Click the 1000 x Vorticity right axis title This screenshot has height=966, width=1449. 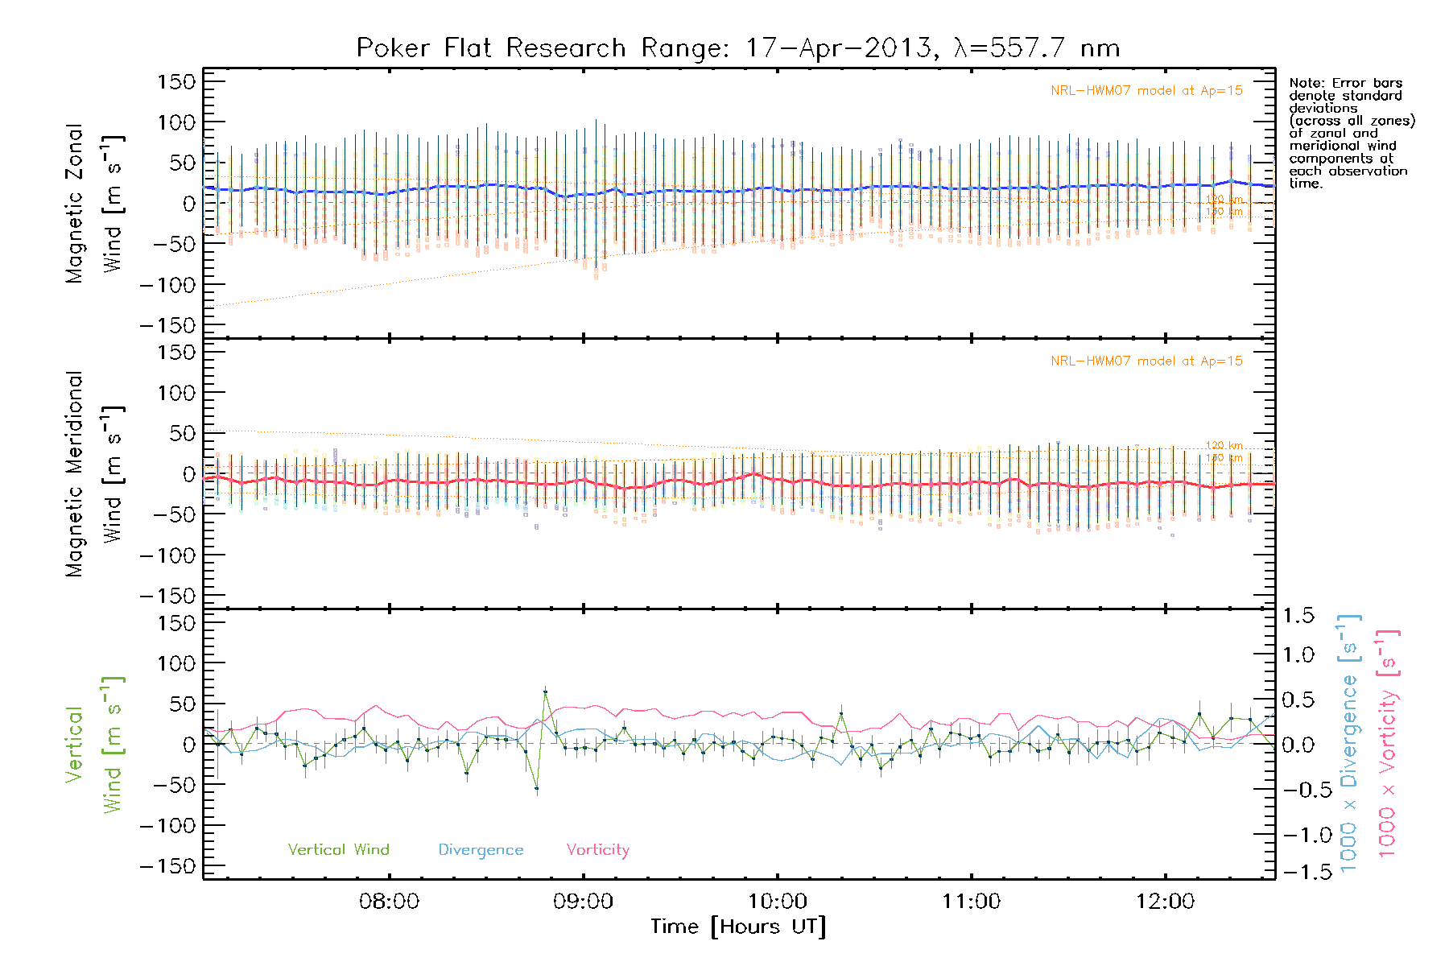pyautogui.click(x=1387, y=745)
